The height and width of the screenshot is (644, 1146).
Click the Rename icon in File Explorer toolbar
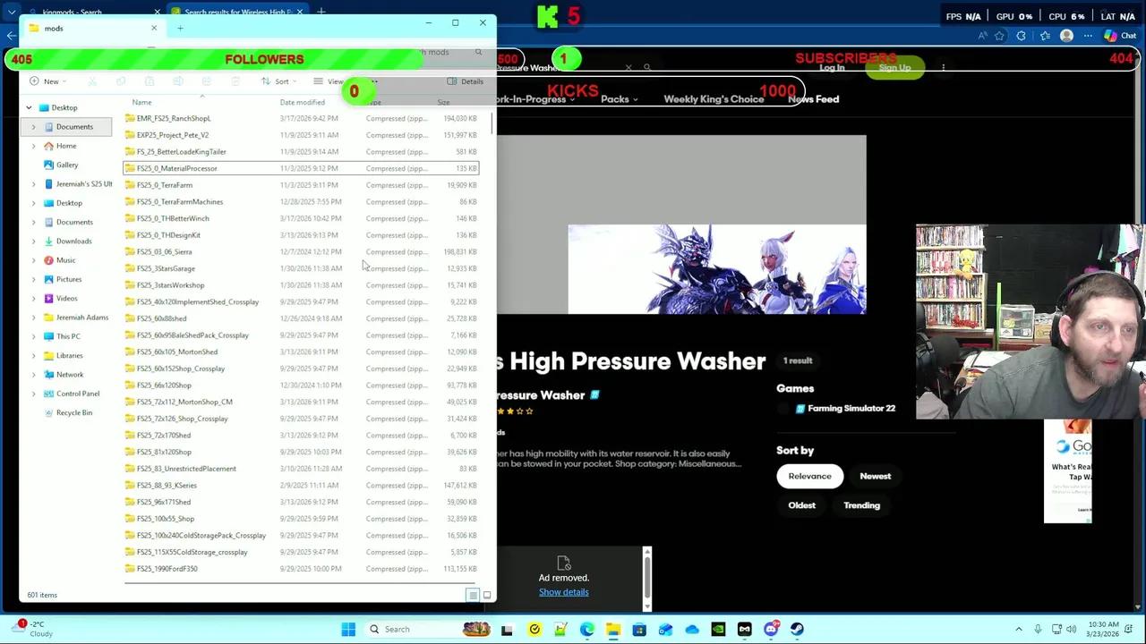tap(178, 81)
